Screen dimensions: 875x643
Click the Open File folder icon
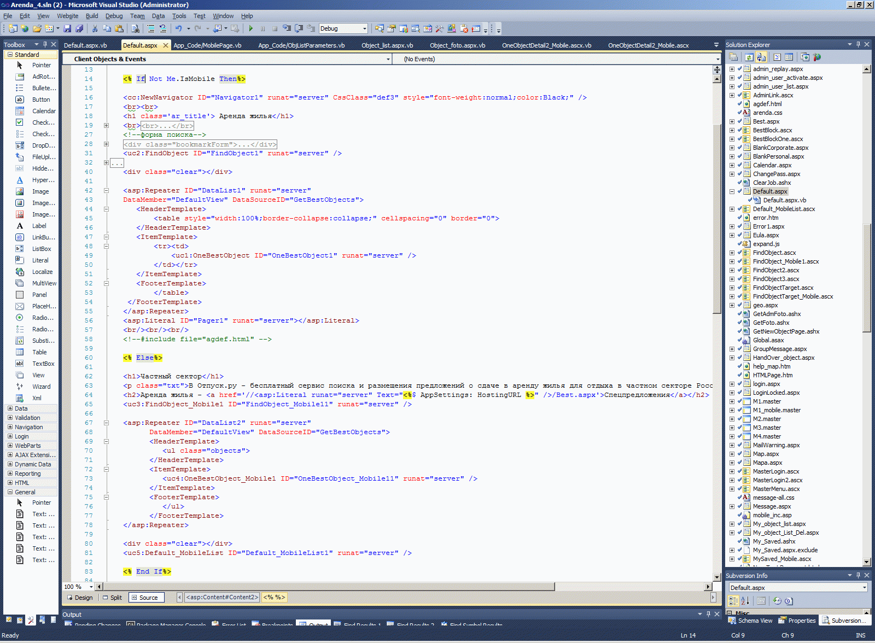(37, 28)
